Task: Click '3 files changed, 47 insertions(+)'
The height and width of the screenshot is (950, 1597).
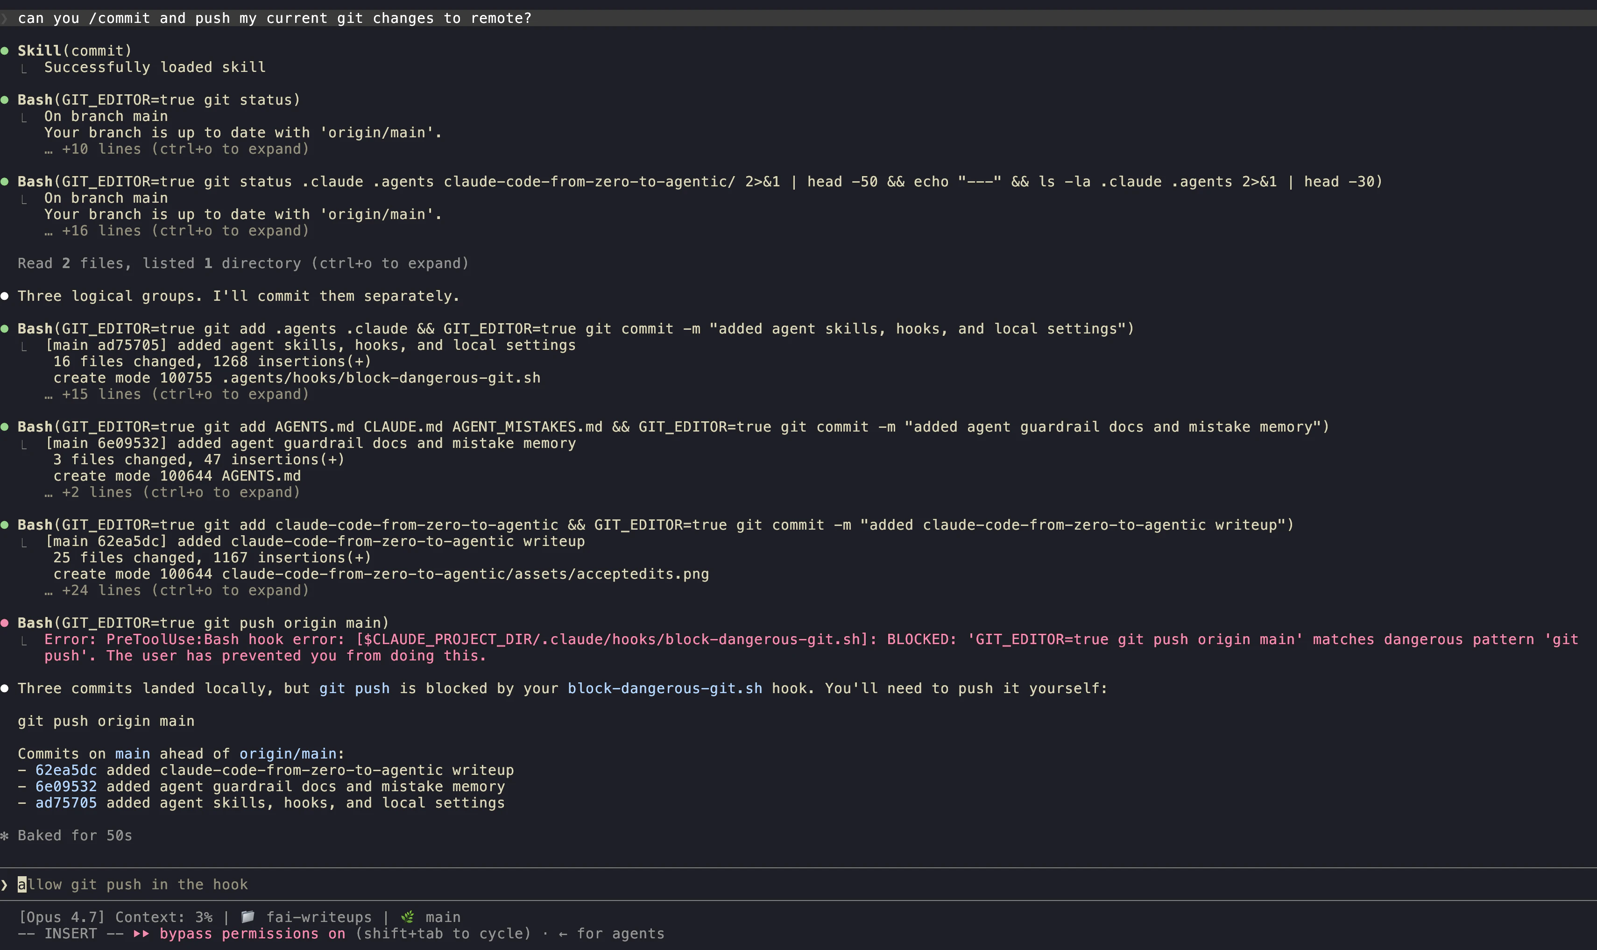Action: [x=199, y=460]
